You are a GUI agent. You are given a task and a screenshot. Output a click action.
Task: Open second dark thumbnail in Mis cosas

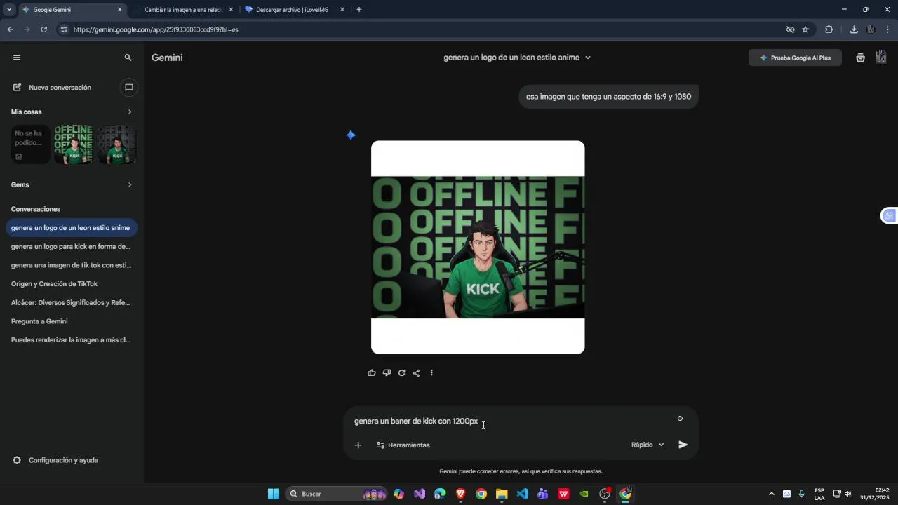click(x=117, y=144)
